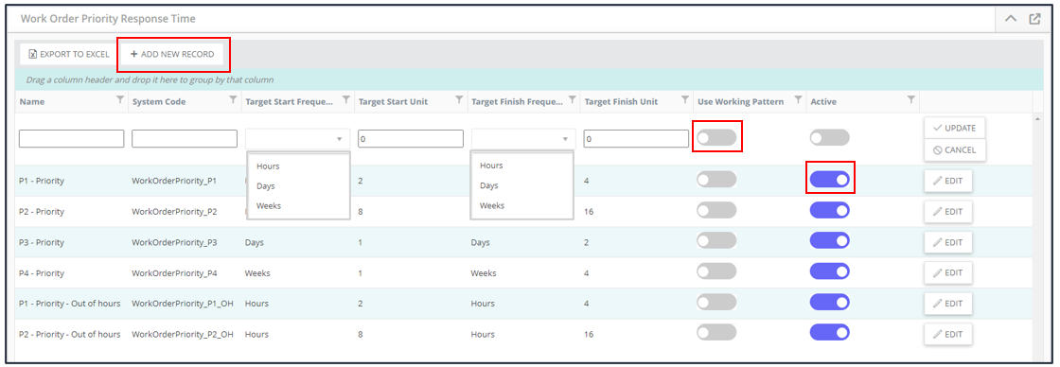This screenshot has height=367, width=1060.
Task: Select Weeks in Target Start Frequency list
Action: click(298, 205)
